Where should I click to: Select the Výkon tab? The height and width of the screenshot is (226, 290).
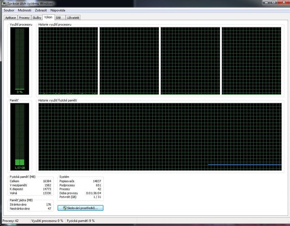tap(48, 17)
